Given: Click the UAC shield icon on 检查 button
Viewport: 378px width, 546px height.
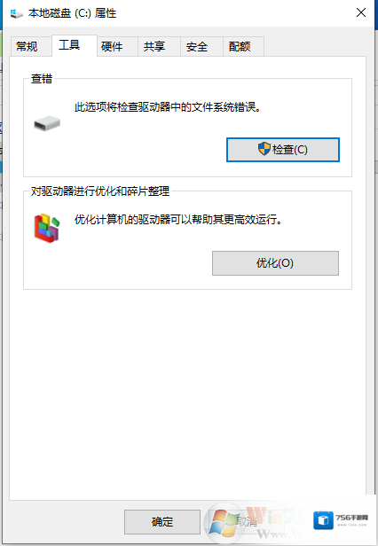Looking at the screenshot, I should 264,149.
